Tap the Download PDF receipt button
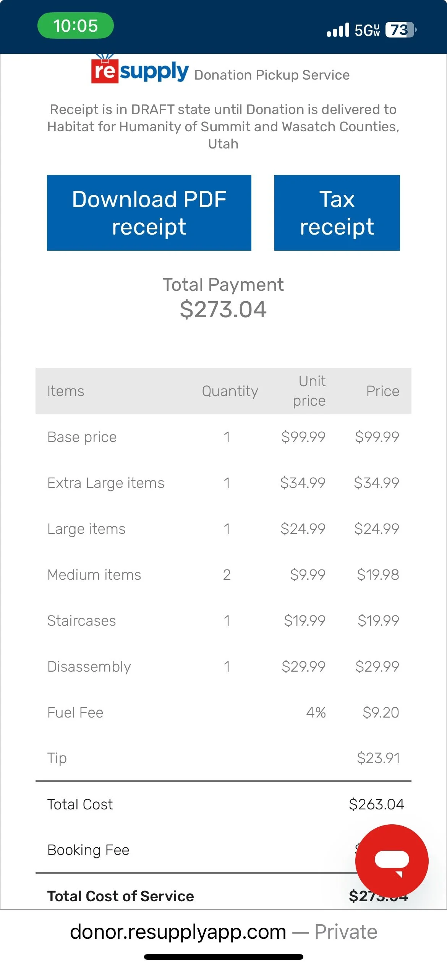447x969 pixels. 149,213
